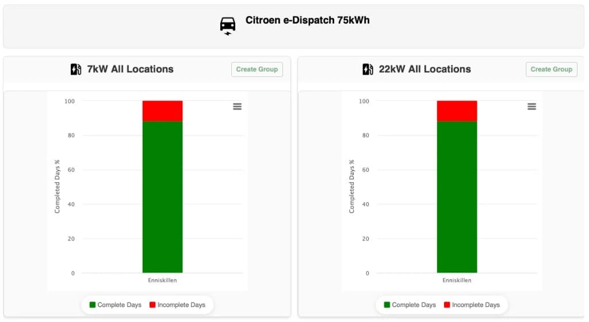Image resolution: width=589 pixels, height=322 pixels.
Task: Click the Completed Days % axis title in 22kW chart
Action: click(x=351, y=187)
